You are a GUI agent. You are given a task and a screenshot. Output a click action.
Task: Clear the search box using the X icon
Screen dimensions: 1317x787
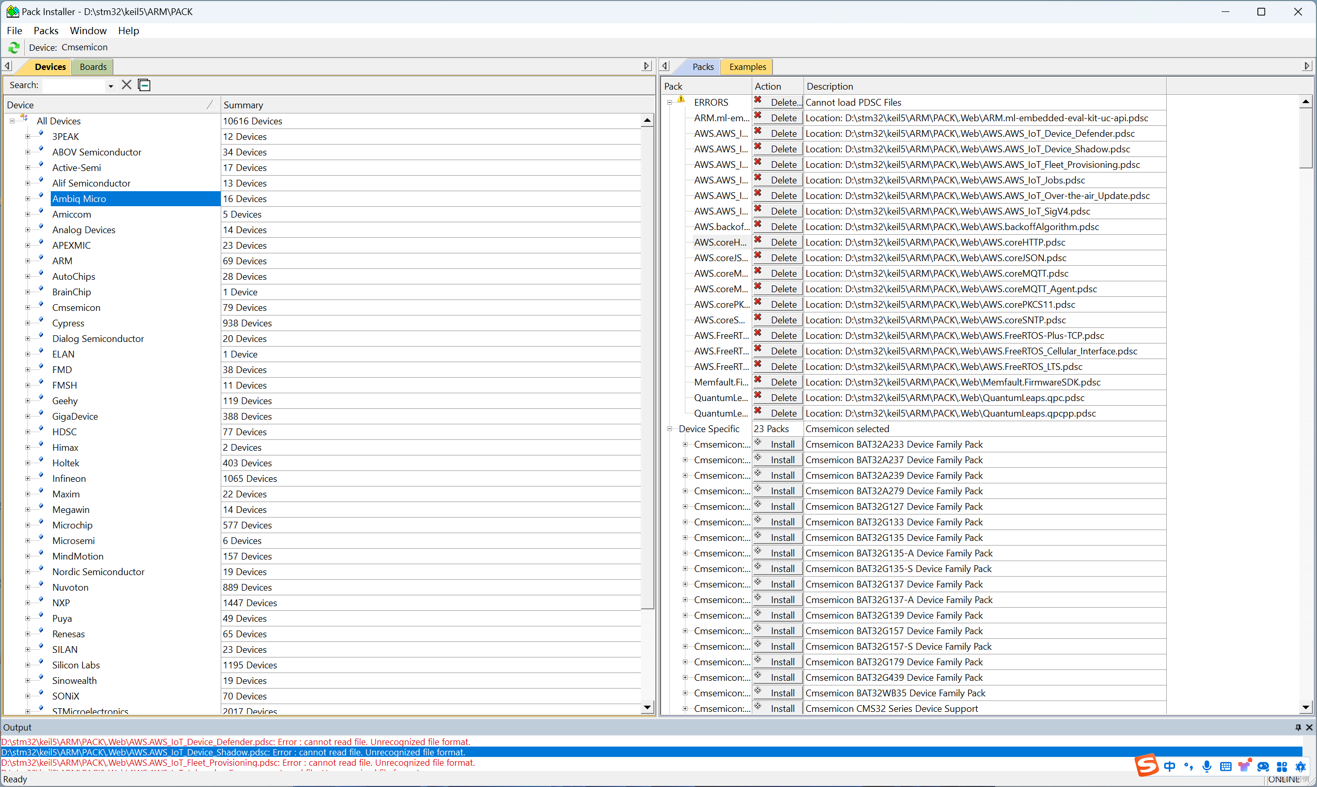coord(126,85)
